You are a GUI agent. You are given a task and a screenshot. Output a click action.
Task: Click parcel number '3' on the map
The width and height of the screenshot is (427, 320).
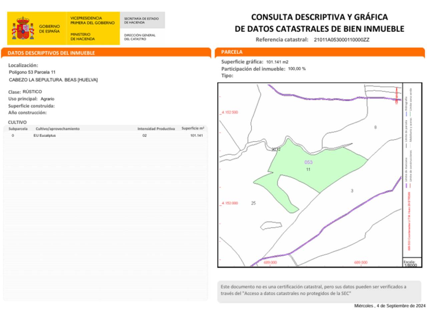tap(352, 191)
